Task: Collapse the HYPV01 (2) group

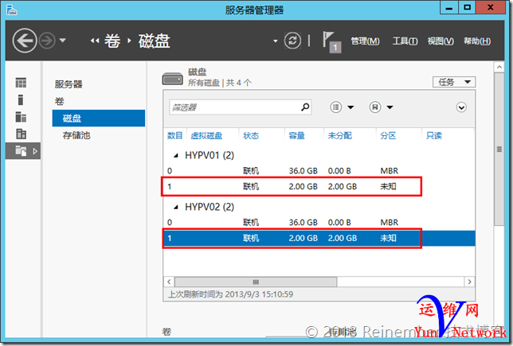Action: [176, 156]
